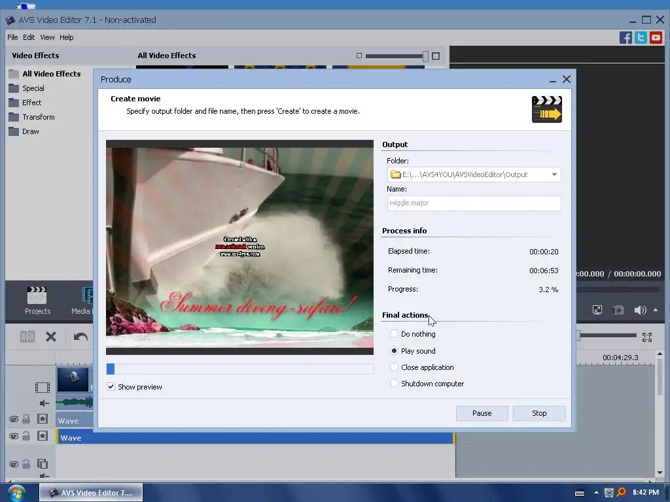Image resolution: width=670 pixels, height=502 pixels.
Task: Open the YouTube icon in main window
Action: coord(656,37)
